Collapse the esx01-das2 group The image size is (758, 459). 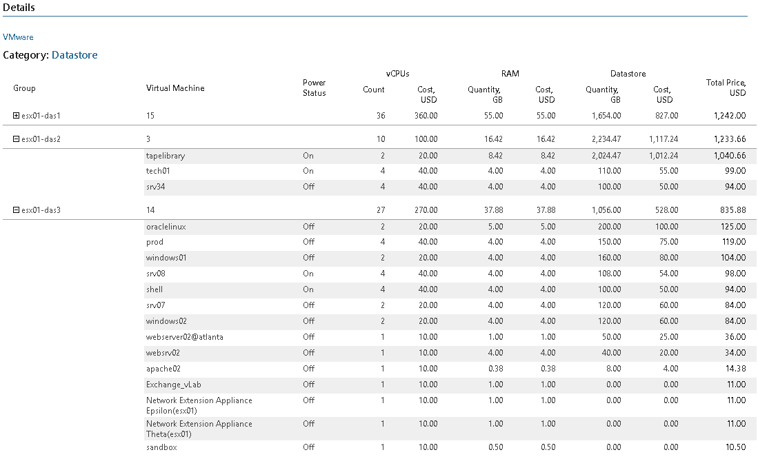[16, 139]
